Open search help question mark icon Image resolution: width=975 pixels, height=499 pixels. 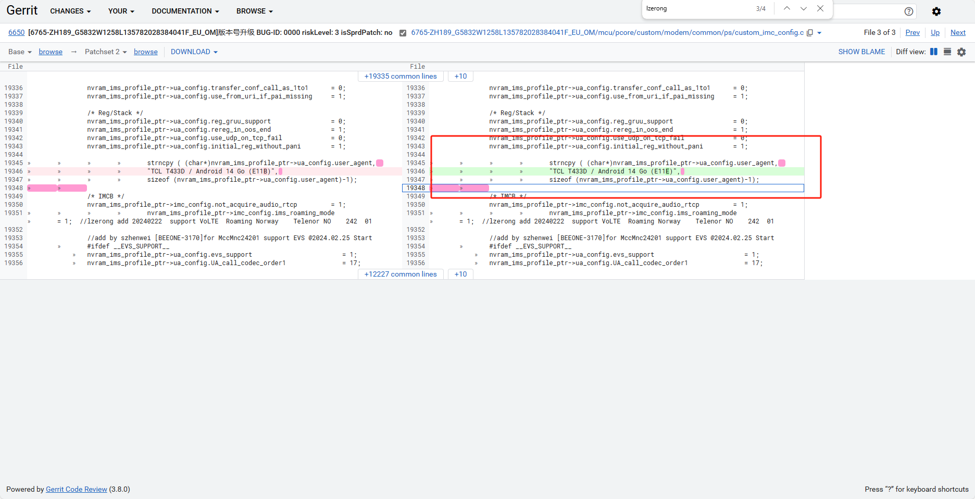(x=909, y=11)
